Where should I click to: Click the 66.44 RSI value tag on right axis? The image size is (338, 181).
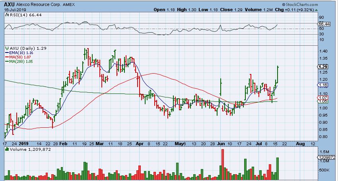click(x=324, y=24)
